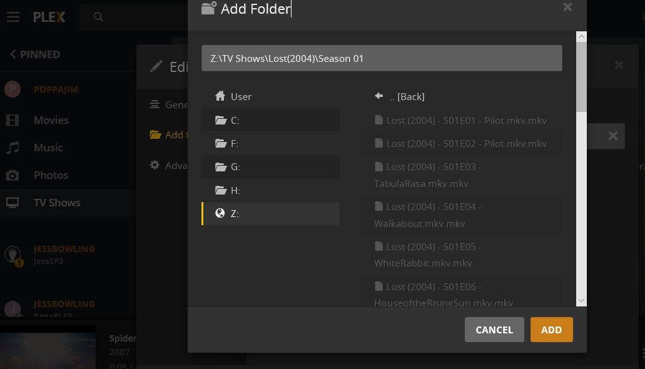
Task: Click the Music library note icon
Action: 13,148
